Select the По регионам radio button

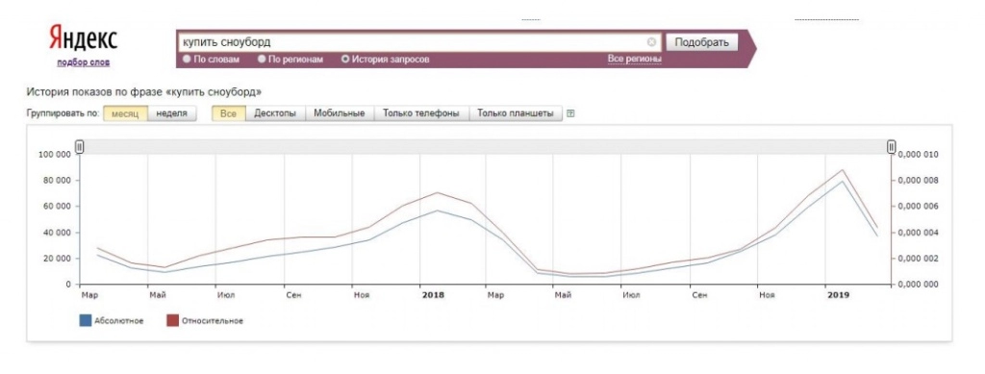tap(262, 59)
